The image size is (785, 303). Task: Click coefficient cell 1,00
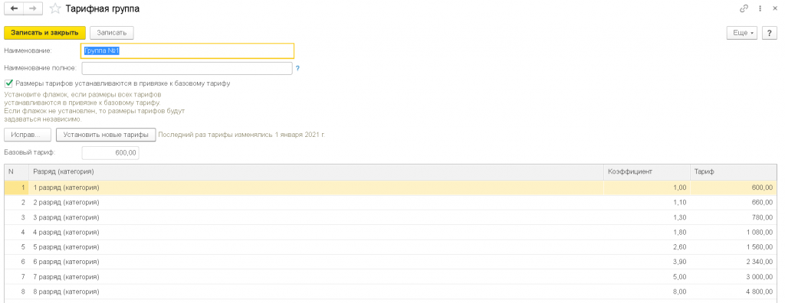pos(647,187)
